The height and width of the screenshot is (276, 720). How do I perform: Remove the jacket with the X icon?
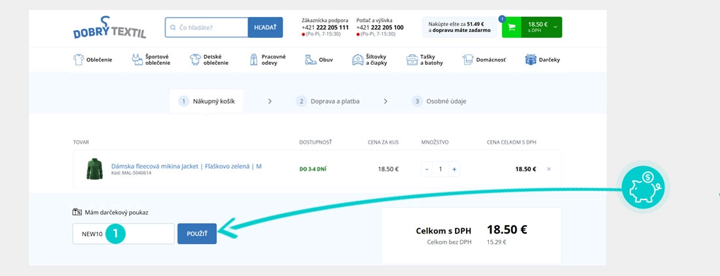(x=549, y=169)
